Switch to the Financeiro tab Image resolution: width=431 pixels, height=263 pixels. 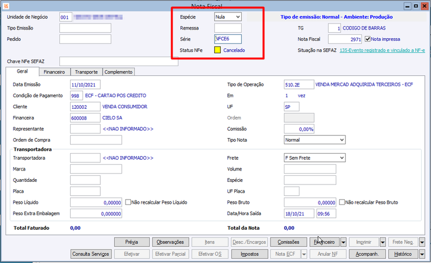54,72
